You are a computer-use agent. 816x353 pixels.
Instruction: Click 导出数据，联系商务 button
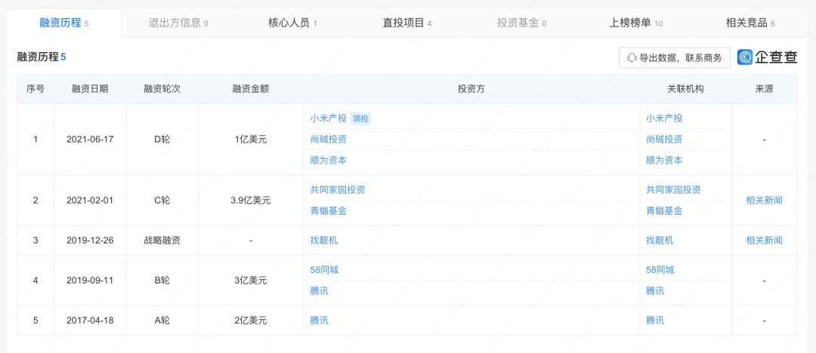[x=675, y=57]
